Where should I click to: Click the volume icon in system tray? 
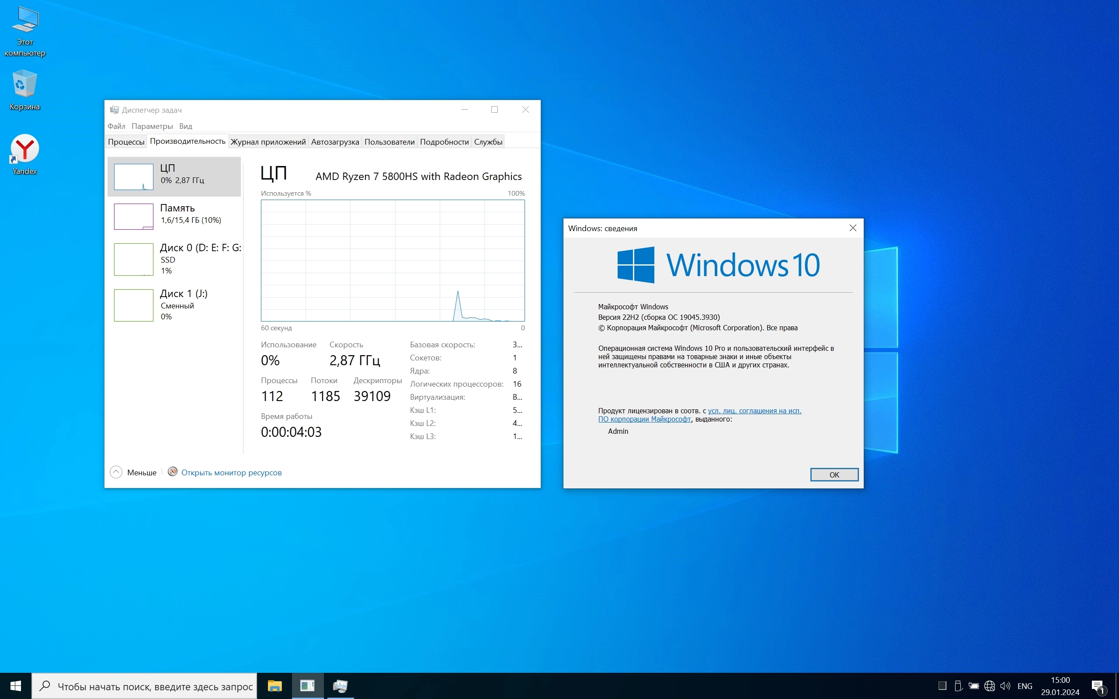[x=1005, y=686]
